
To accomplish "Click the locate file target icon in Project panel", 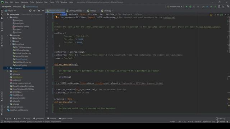I will pos(30,11).
